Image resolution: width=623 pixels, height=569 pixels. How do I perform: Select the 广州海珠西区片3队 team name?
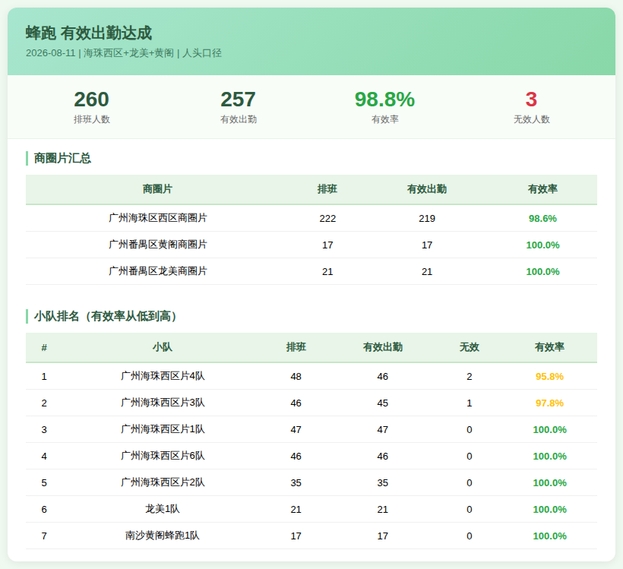click(163, 403)
